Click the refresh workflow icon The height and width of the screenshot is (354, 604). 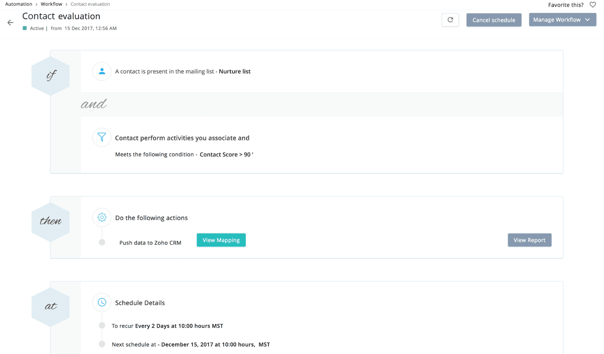pyautogui.click(x=450, y=20)
